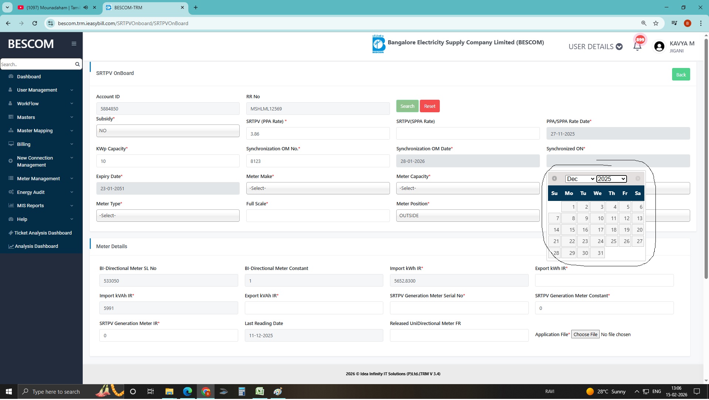Viewport: 709px width, 400px height.
Task: Go to previous month in date picker
Action: [x=554, y=179]
